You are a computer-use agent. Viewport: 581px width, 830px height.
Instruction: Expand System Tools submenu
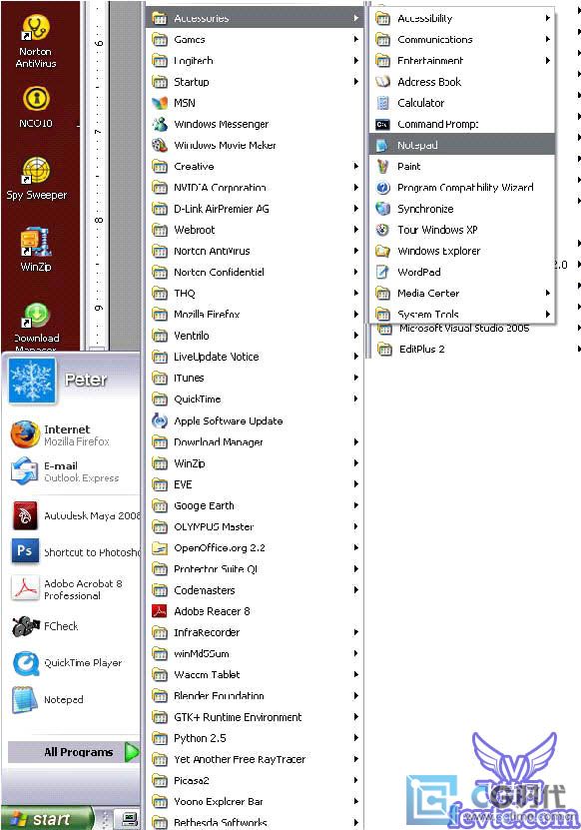click(x=462, y=314)
